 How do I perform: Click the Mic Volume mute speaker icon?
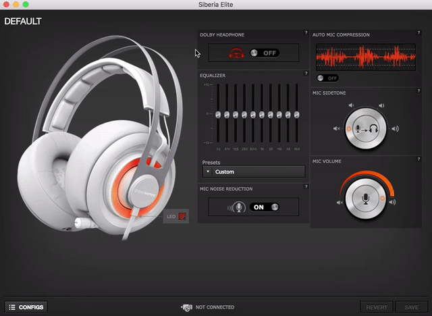(340, 203)
